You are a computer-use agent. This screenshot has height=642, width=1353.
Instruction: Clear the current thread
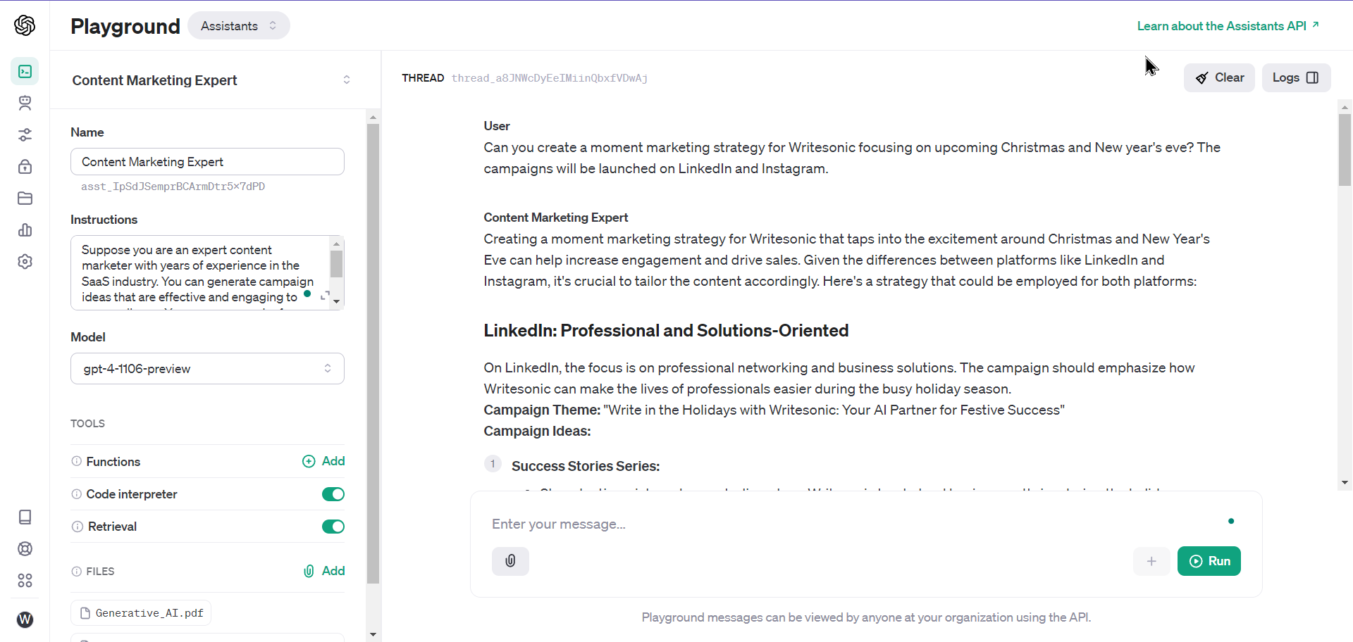click(x=1219, y=77)
